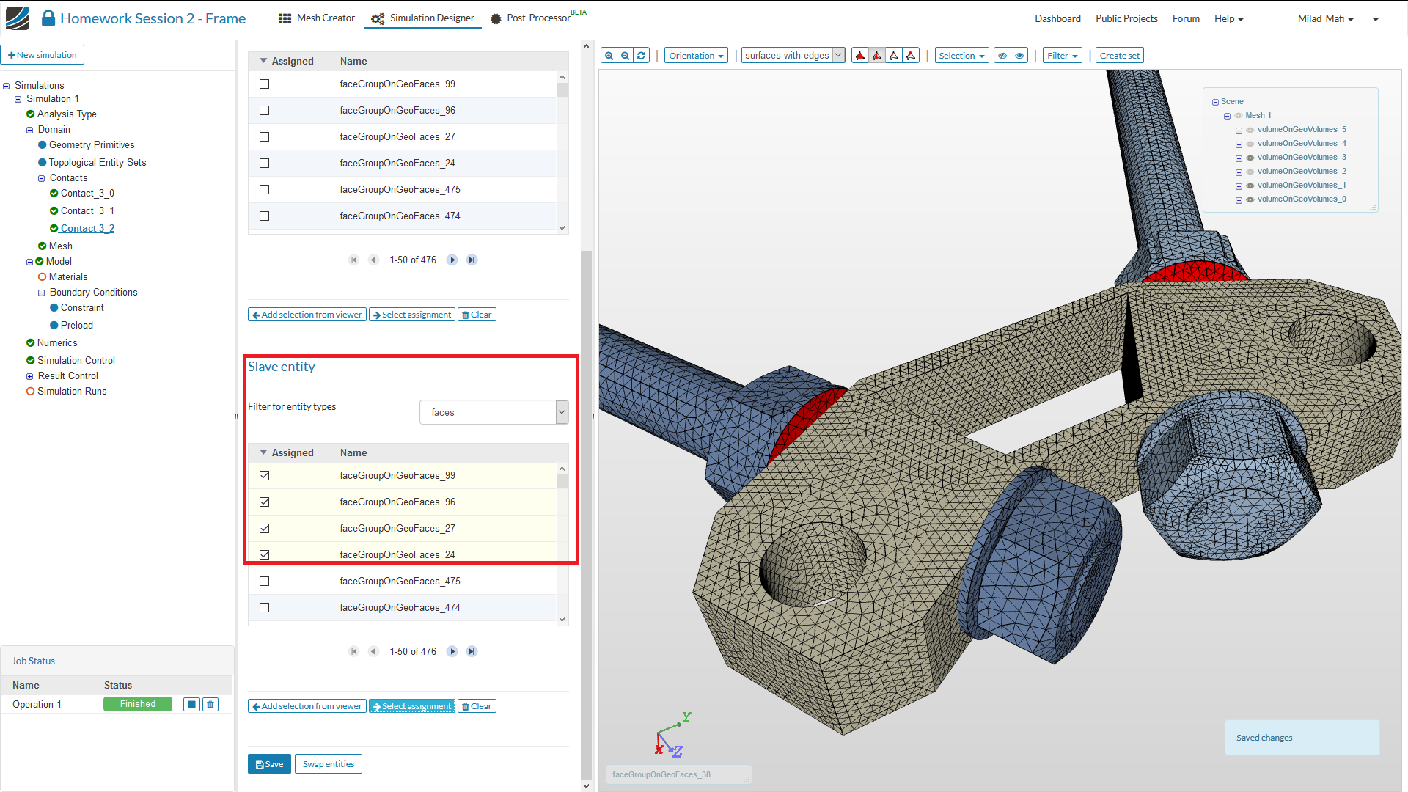
Task: Click the zoom in viewer icon
Action: 609,56
